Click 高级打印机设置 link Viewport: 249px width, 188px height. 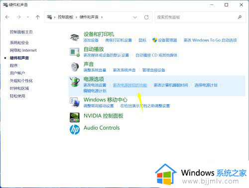point(119,40)
